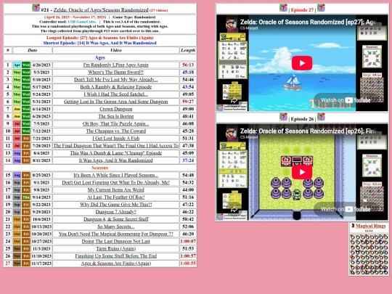Viewport: 392px width, 294px height.
Task: Open Dungeon 7 Already? video
Action: point(115,212)
